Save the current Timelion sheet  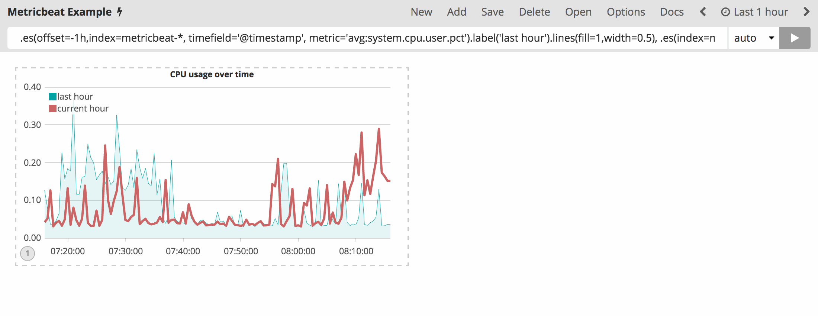(492, 12)
